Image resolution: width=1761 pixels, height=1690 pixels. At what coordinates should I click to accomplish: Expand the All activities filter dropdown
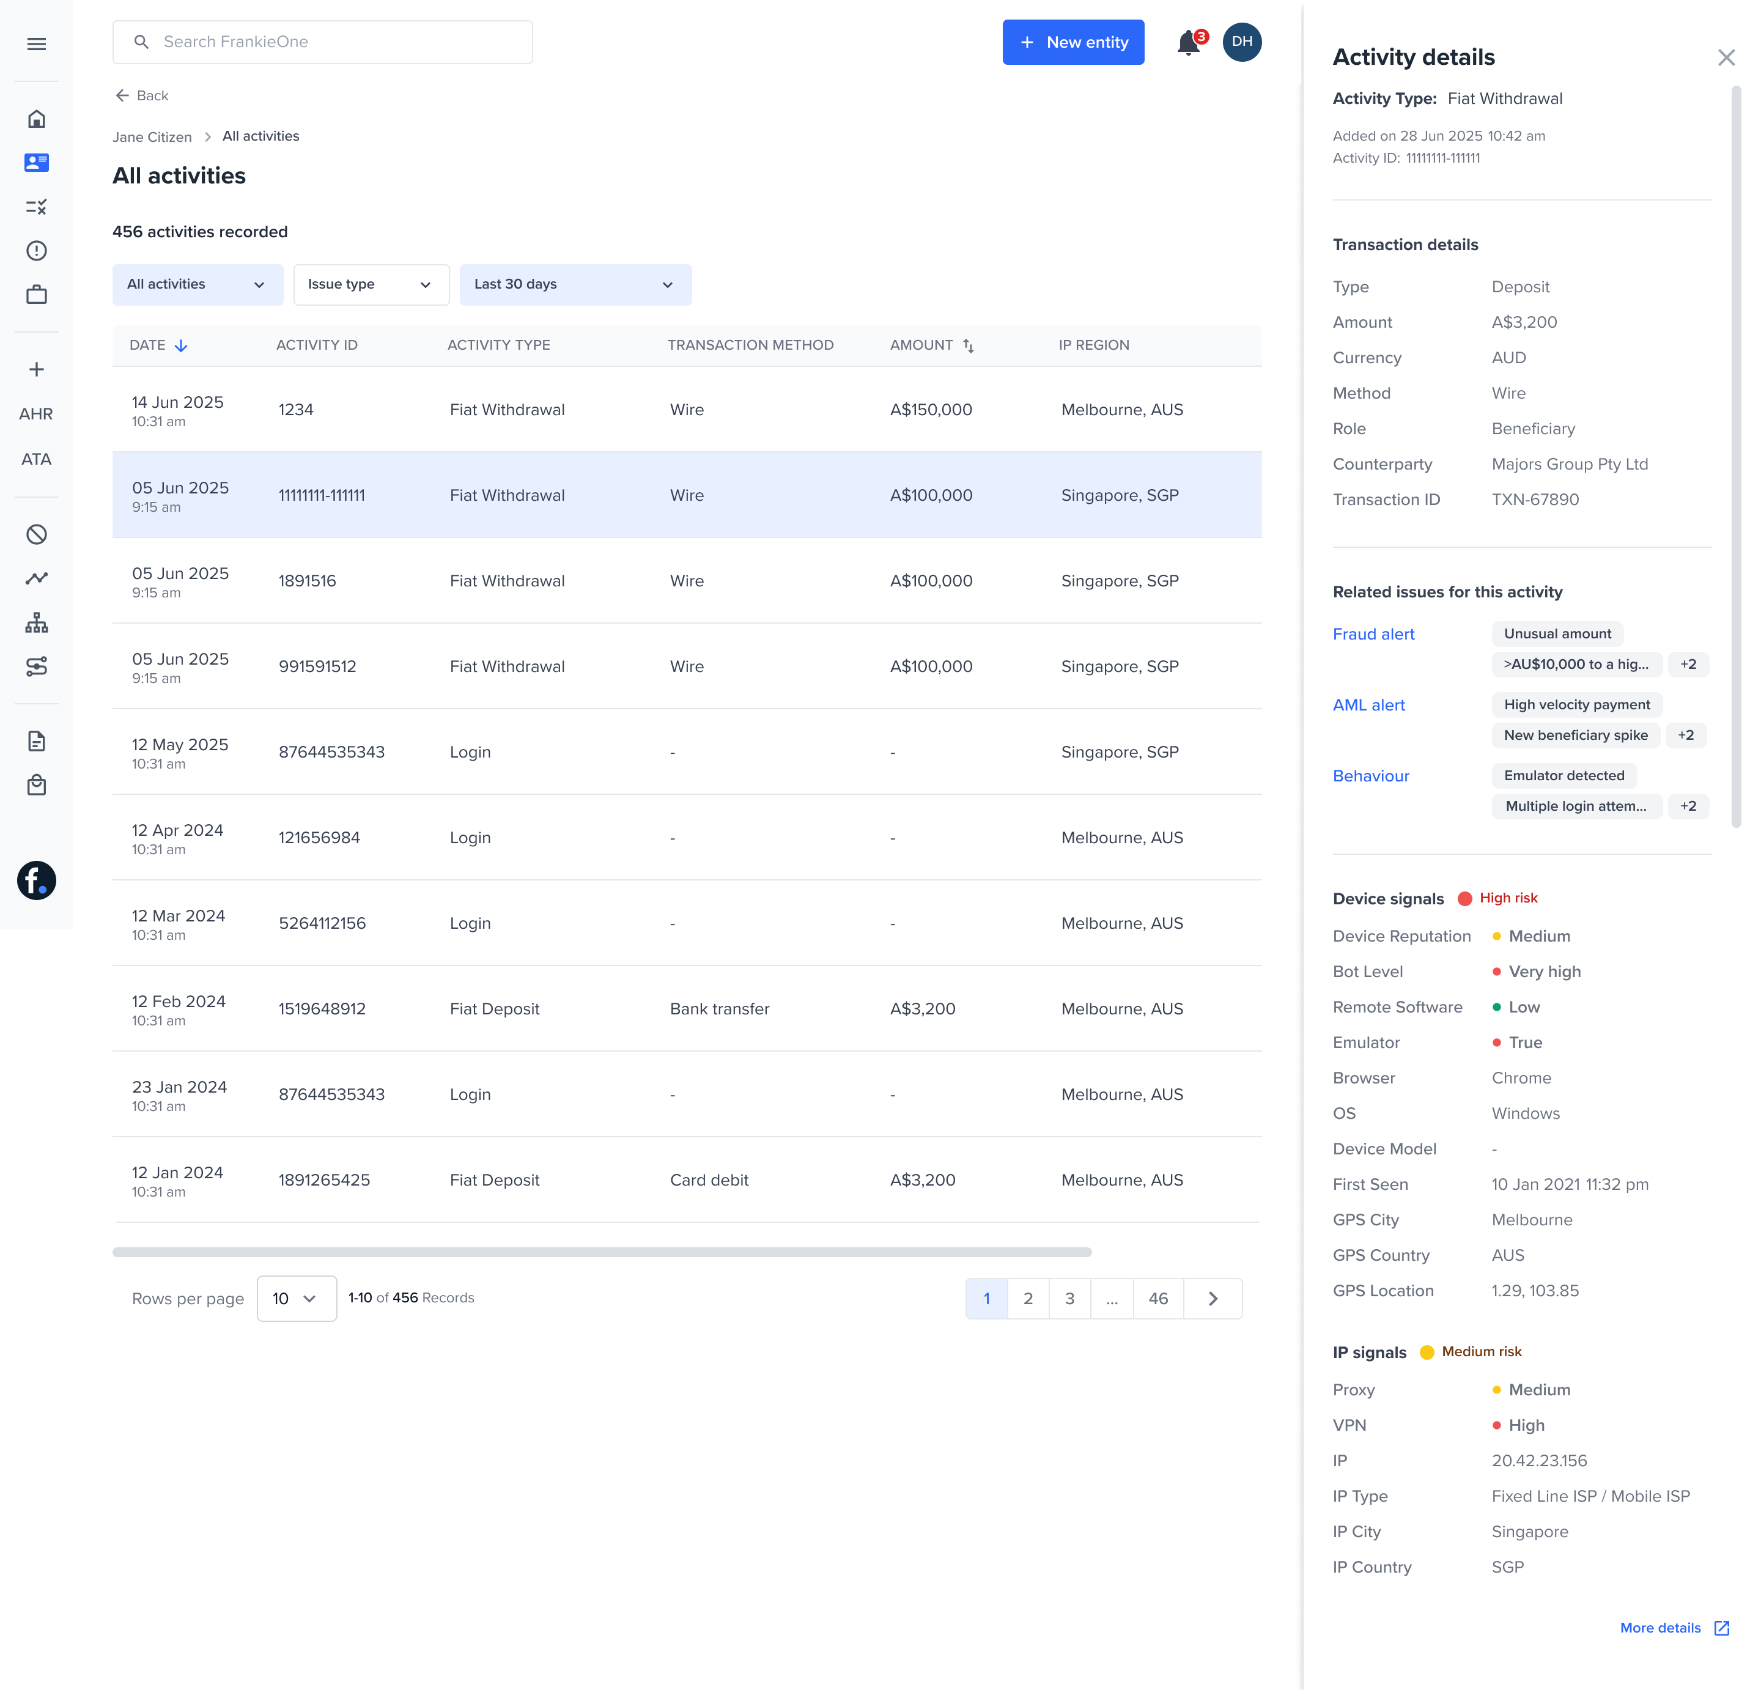[x=197, y=285]
